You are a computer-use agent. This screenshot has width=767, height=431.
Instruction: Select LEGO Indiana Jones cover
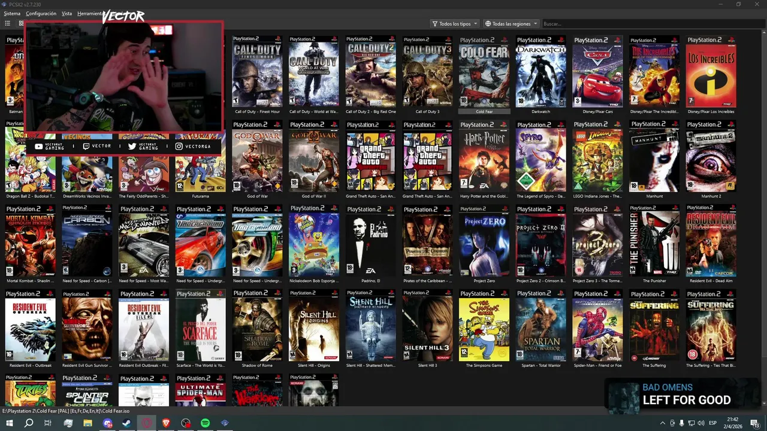click(x=597, y=156)
